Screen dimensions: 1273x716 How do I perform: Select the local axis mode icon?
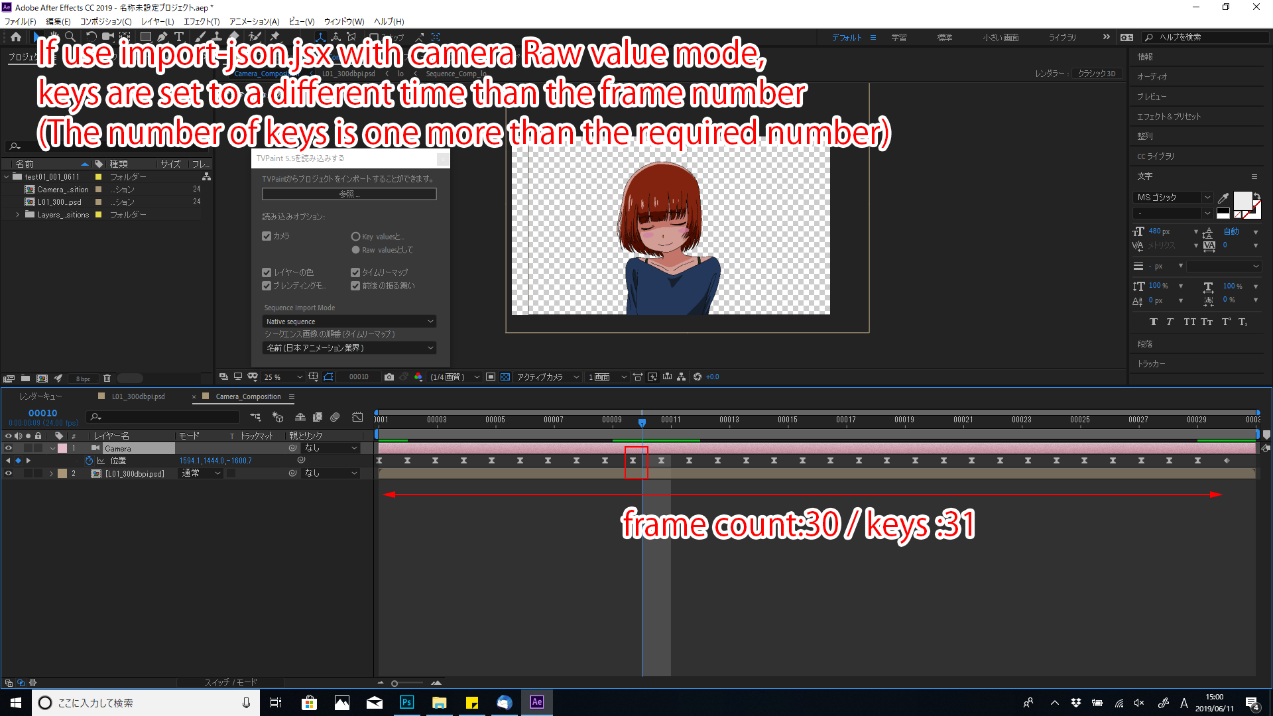[320, 37]
